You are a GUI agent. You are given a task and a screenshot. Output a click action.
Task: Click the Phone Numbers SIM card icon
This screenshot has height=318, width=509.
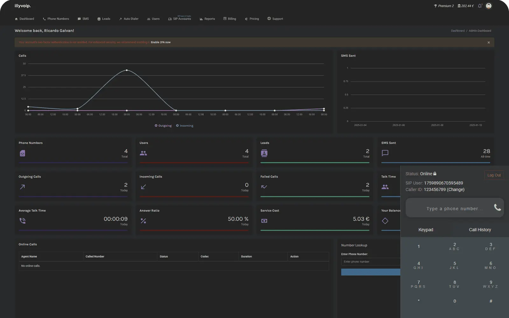pyautogui.click(x=22, y=153)
